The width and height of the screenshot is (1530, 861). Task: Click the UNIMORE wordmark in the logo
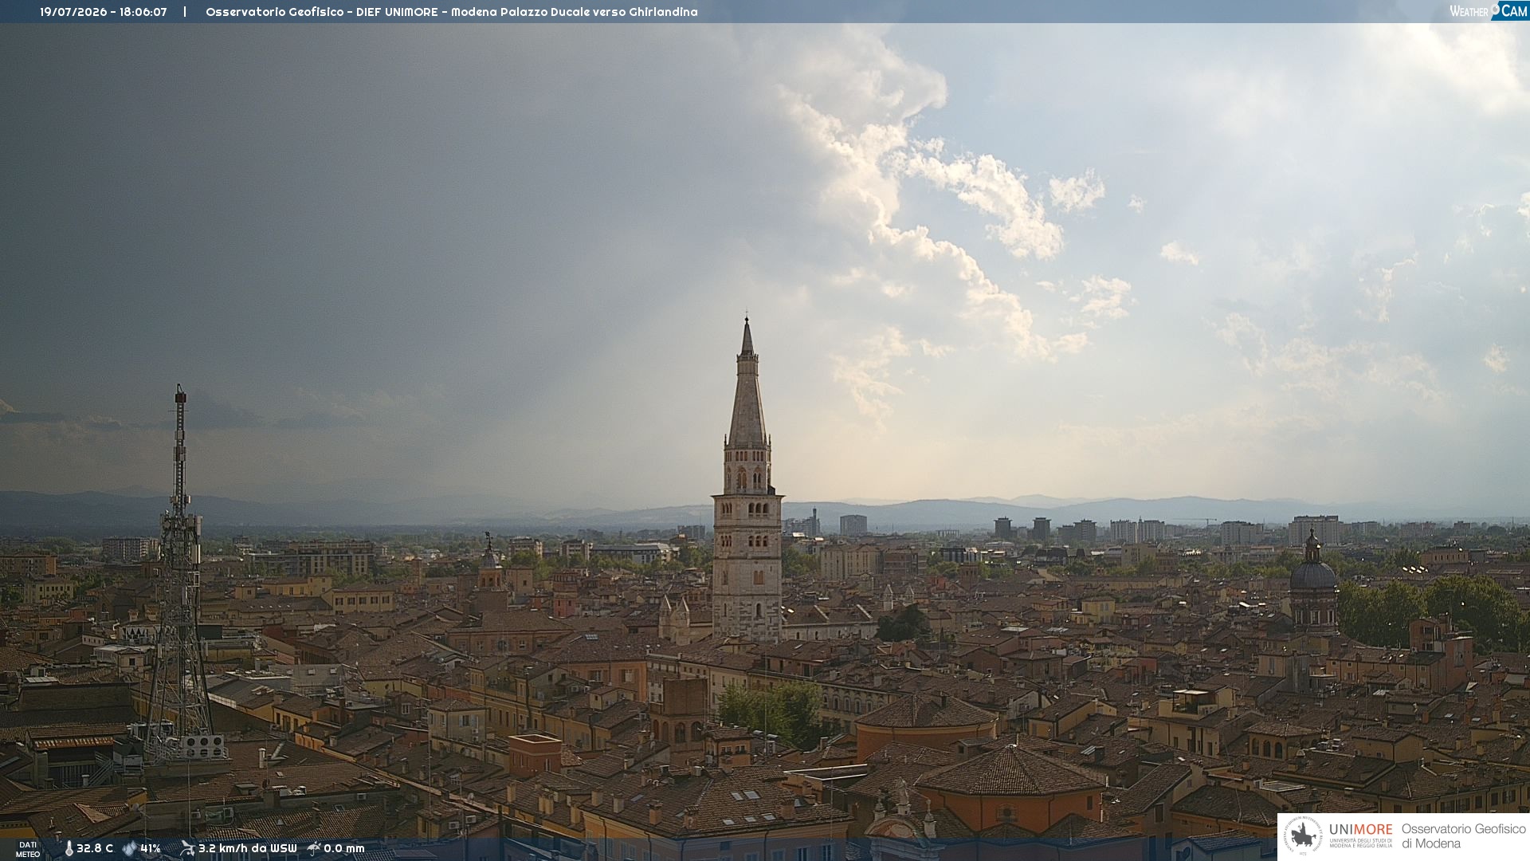coord(1360,830)
